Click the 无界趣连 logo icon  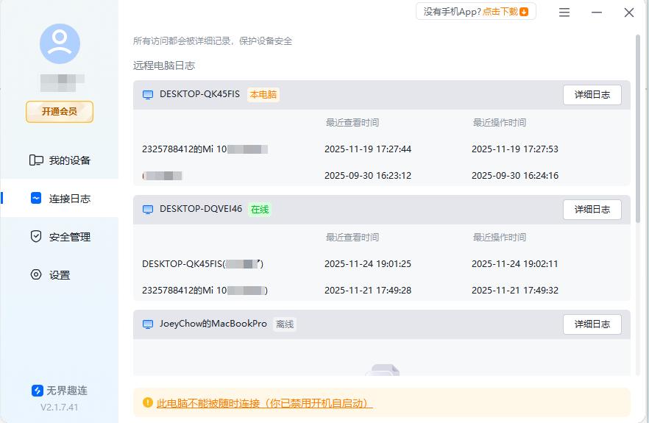coord(38,391)
